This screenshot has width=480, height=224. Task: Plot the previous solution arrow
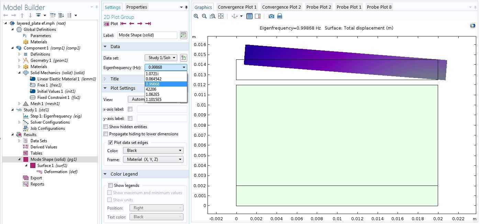(132, 24)
